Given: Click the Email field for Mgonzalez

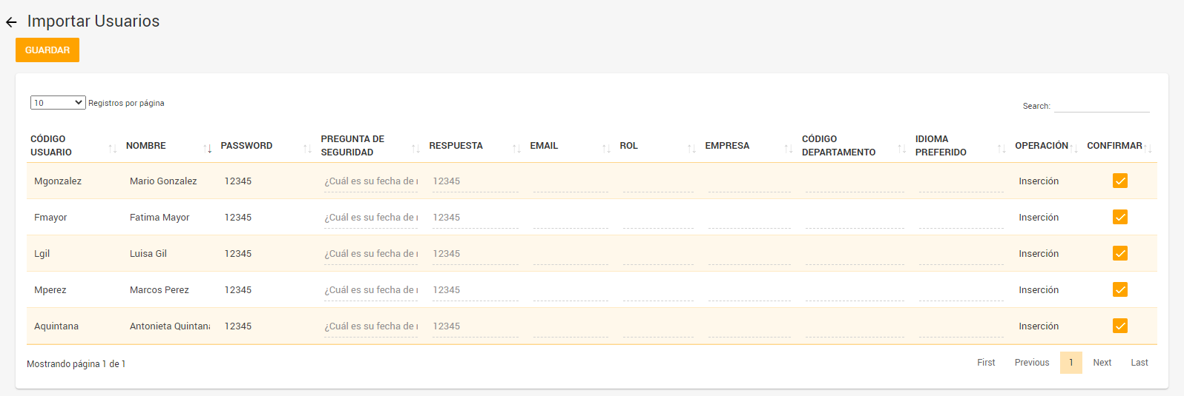Looking at the screenshot, I should pos(570,181).
